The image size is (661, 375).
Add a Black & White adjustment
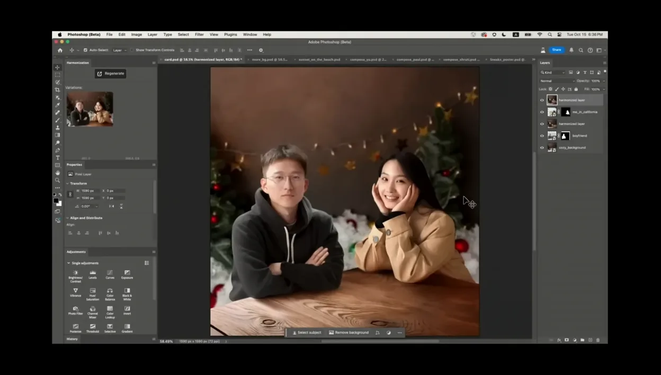coord(127,294)
